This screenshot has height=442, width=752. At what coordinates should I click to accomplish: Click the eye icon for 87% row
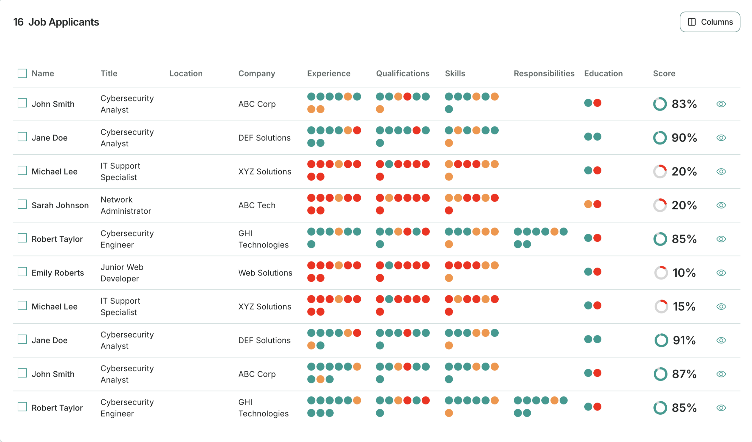click(721, 374)
